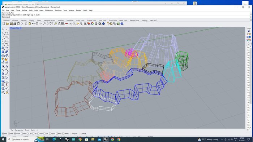253x142 pixels.
Task: Click the padlock Lock objects icon
Action: [x=85, y=24]
